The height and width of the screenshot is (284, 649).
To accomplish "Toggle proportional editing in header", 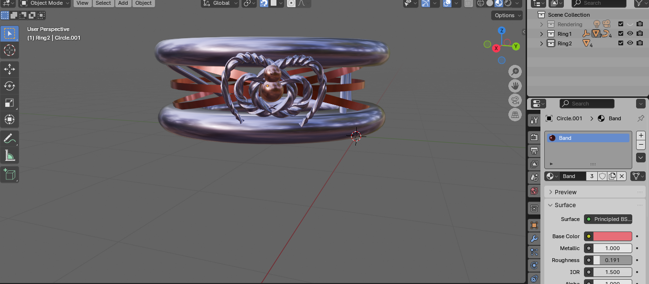I will [x=291, y=3].
